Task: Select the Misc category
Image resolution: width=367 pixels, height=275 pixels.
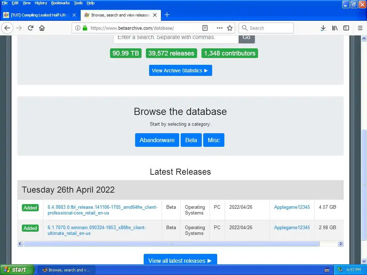Action: (214, 140)
